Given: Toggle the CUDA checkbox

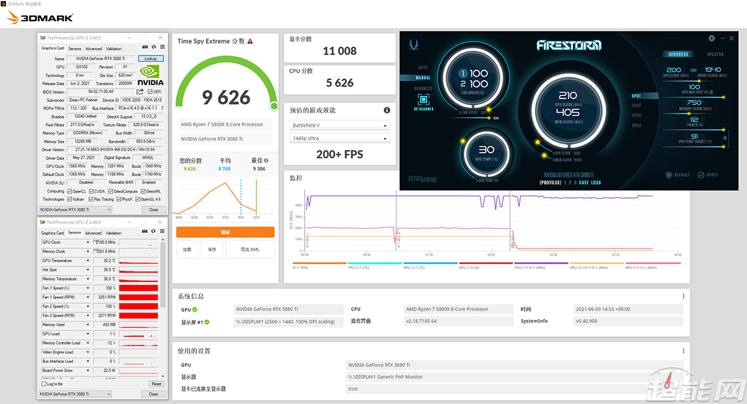Looking at the screenshot, I should (x=92, y=191).
